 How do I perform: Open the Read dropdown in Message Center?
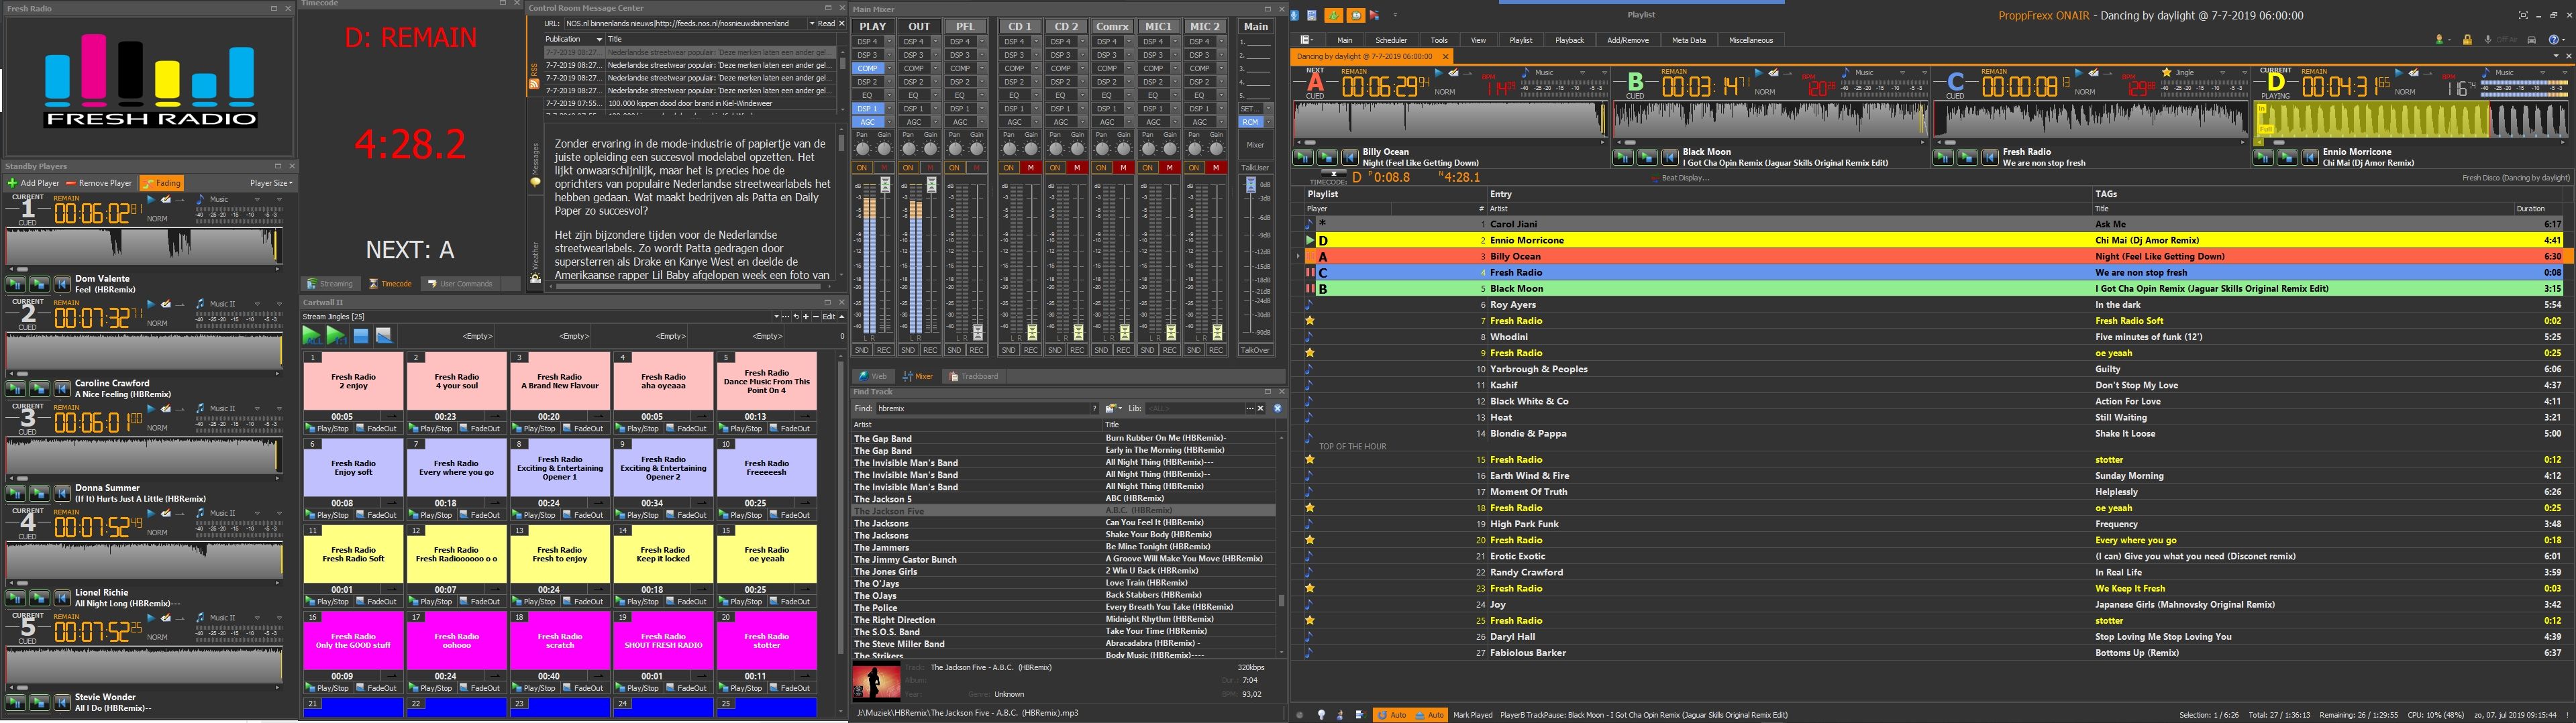pyautogui.click(x=827, y=23)
